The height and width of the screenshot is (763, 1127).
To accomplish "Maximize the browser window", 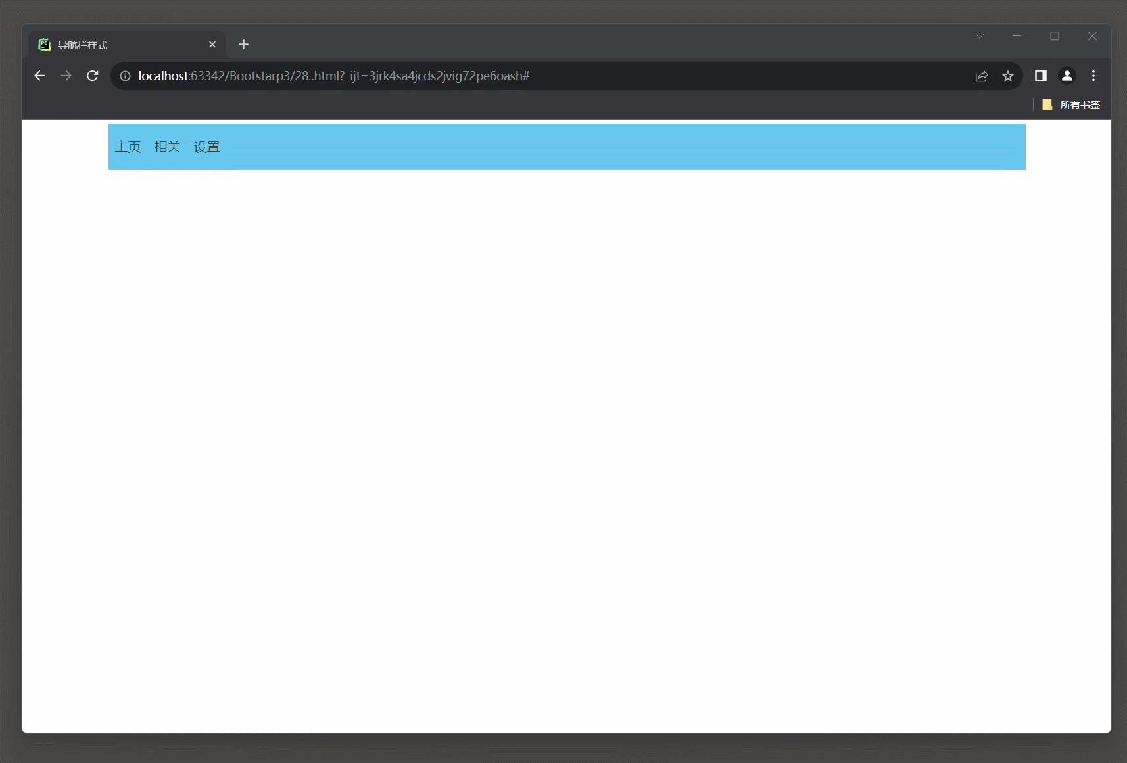I will pos(1055,36).
